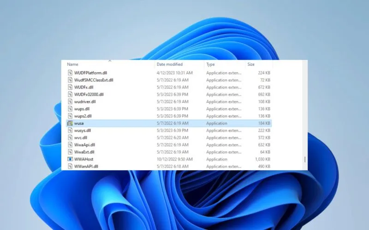Viewport: 369px width, 230px height.
Task: Sort files by Date modified column
Action: coord(169,64)
